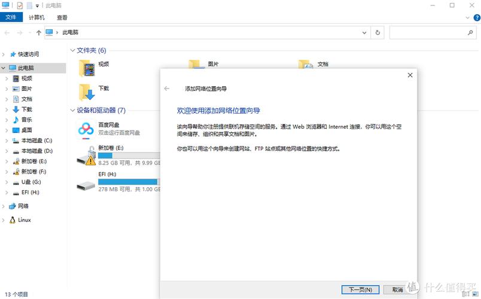
Task: Select EFI (H:) in the navigation tree
Action: tap(31, 193)
